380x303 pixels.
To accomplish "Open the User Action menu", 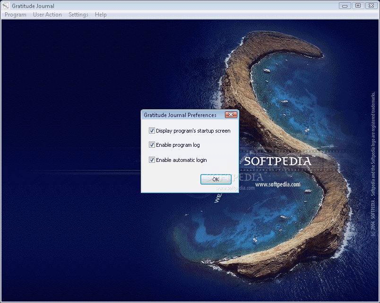I will 47,15.
